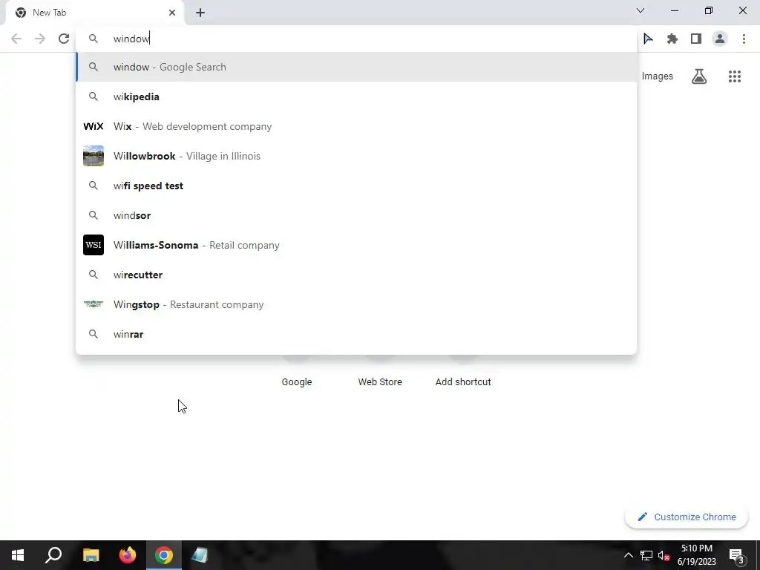This screenshot has height=570, width=760.
Task: Click the network tray icon
Action: (646, 555)
